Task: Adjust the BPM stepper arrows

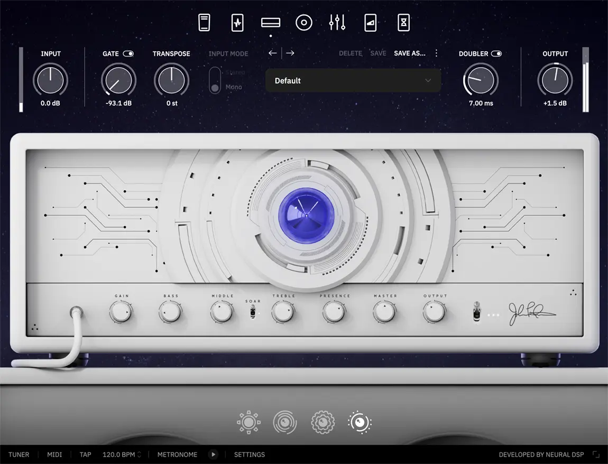Action: point(139,454)
